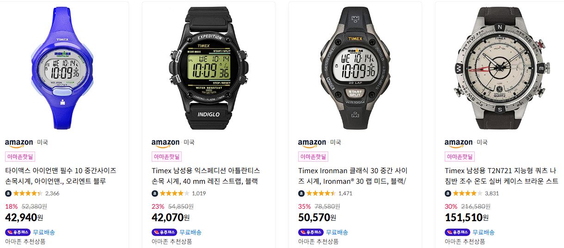
Task: Click the 우주패스 badge under the 151,510원 price
Action: [x=457, y=232]
